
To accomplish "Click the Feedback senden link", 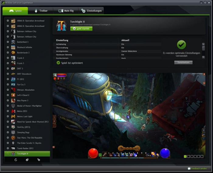I will 197,168.
